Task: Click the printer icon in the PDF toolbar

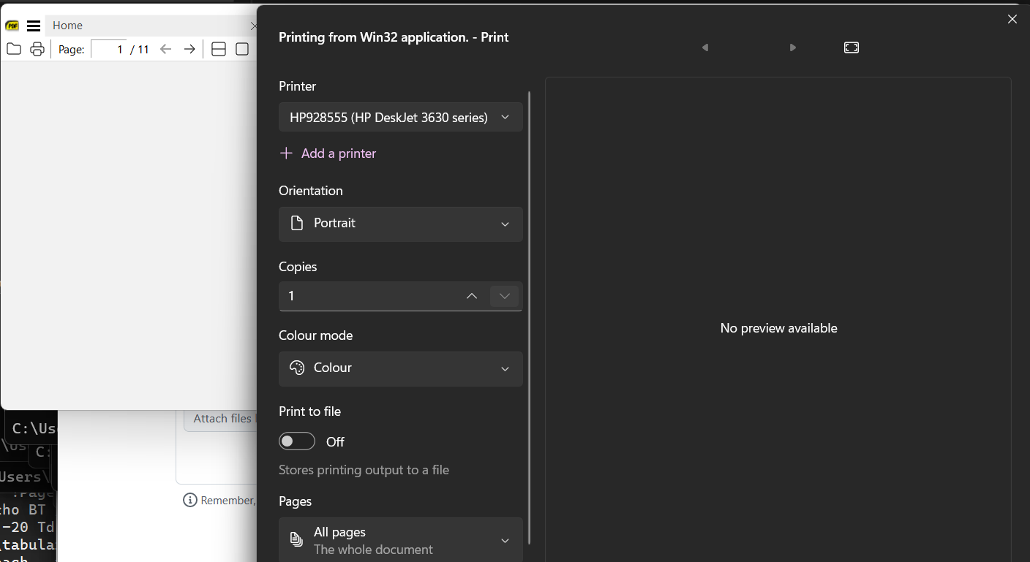Action: (x=37, y=49)
